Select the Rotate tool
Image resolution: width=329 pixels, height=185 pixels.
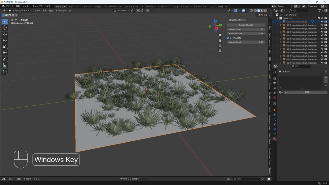click(4, 40)
